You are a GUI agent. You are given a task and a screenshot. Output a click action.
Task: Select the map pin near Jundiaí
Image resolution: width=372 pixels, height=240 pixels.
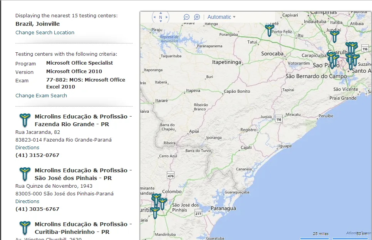(x=334, y=37)
